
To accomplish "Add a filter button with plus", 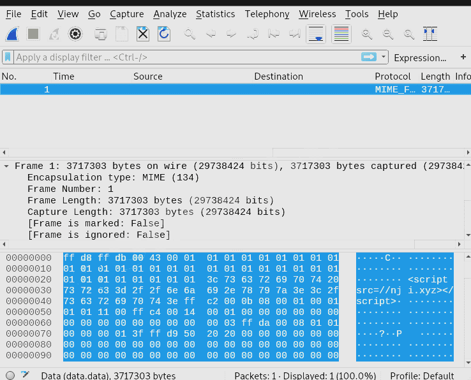I will [463, 57].
